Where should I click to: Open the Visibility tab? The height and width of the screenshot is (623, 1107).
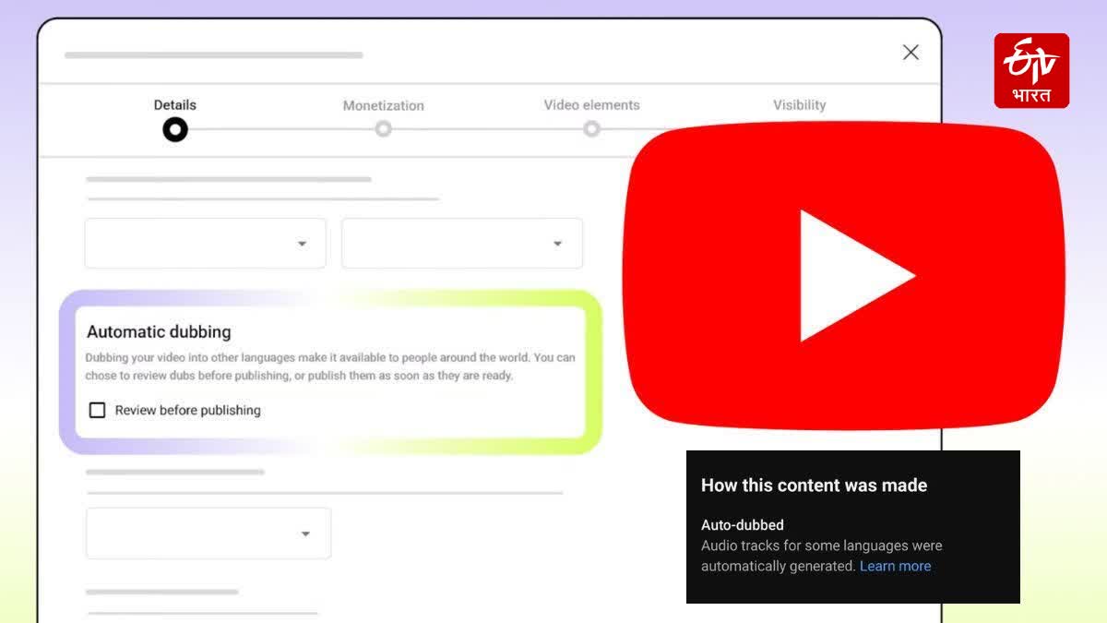pyautogui.click(x=799, y=105)
